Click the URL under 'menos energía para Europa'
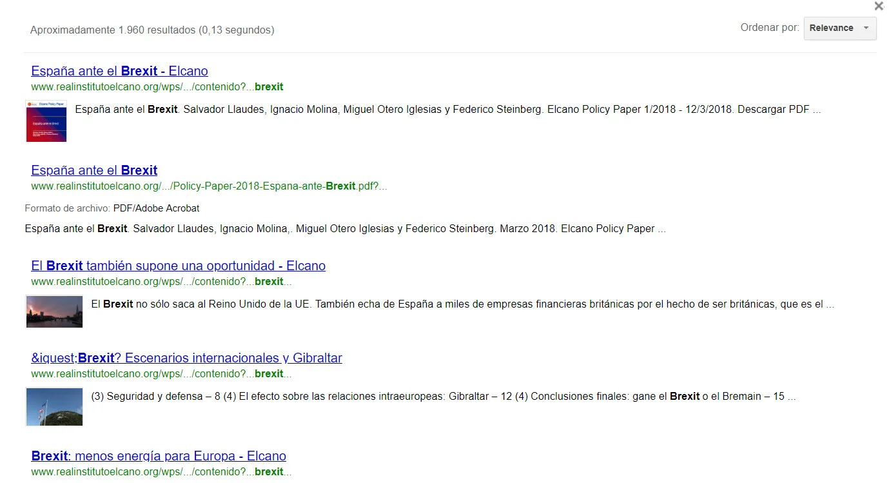The width and height of the screenshot is (891, 483). pyautogui.click(x=161, y=471)
